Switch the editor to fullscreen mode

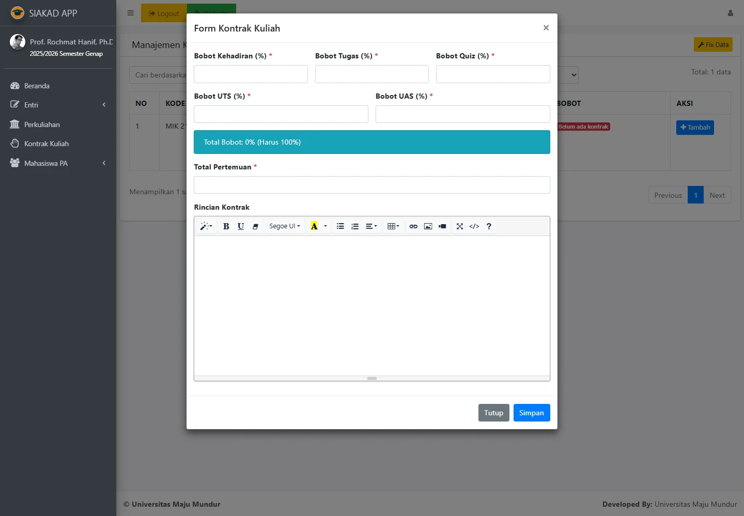coord(460,226)
